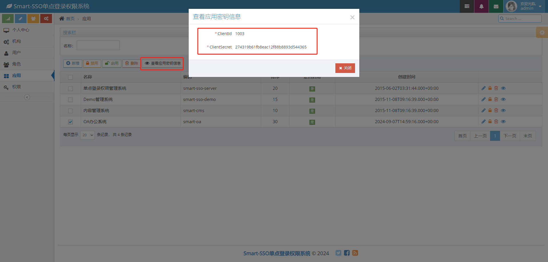Click the 禁用 button
Screen dimensions: 548x262
point(92,63)
